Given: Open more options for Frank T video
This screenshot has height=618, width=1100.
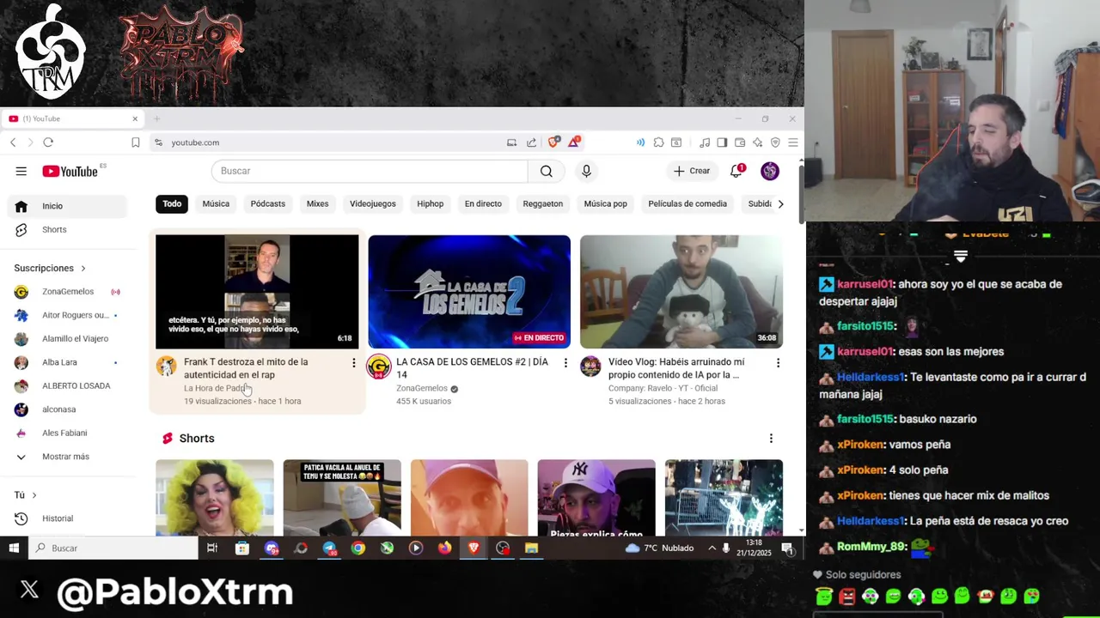Looking at the screenshot, I should coord(353,363).
